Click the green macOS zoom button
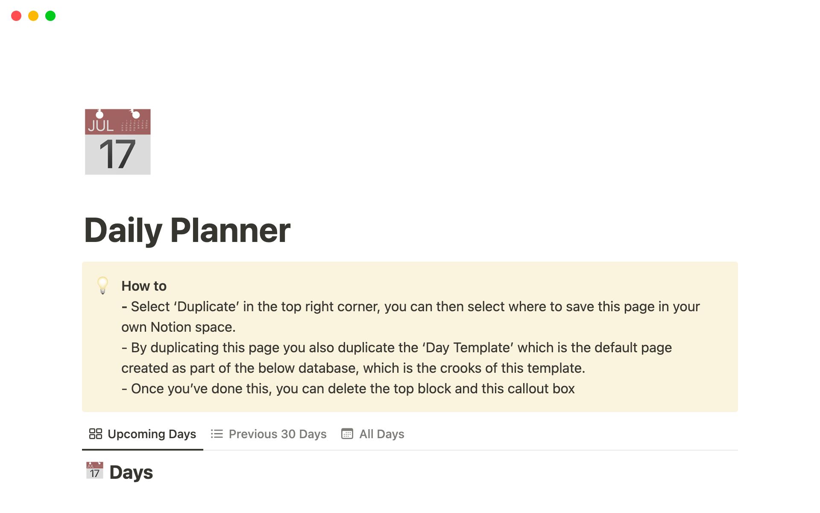The image size is (820, 513). (x=50, y=15)
